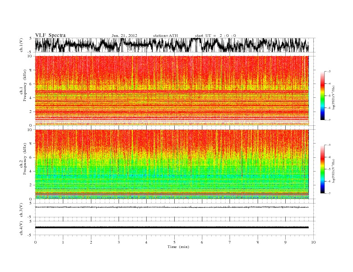This screenshot has width=353, height=272.
Task: Click the "4" kHz tick of ch.2 spectrogram
Action: (x=31, y=172)
